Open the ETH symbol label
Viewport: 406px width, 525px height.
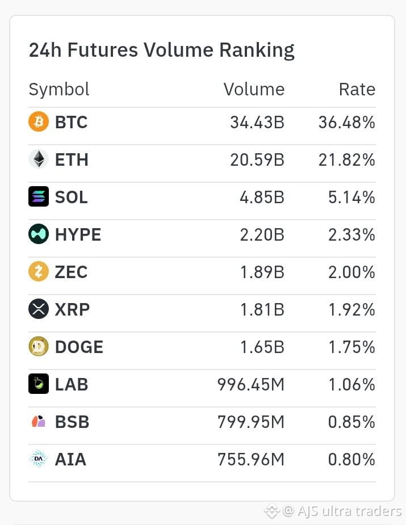coord(72,159)
